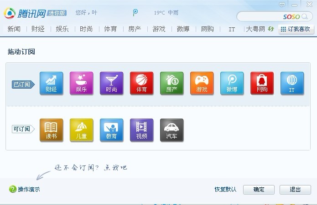The height and width of the screenshot is (205, 317).
Task: Click the 可订阅 available label
Action: point(23,129)
